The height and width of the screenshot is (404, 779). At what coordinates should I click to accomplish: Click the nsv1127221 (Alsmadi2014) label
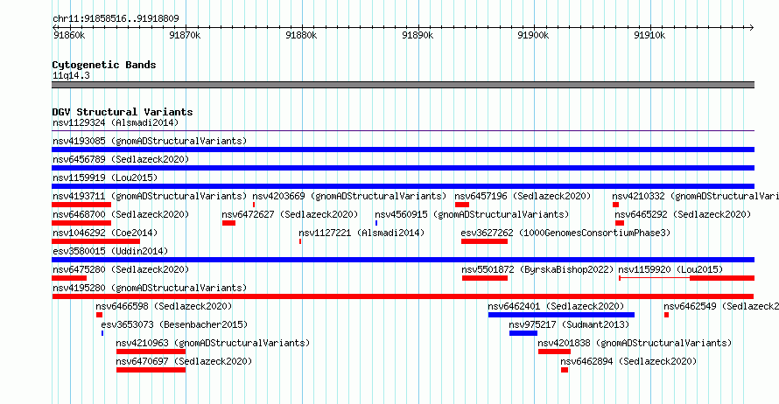[361, 233]
